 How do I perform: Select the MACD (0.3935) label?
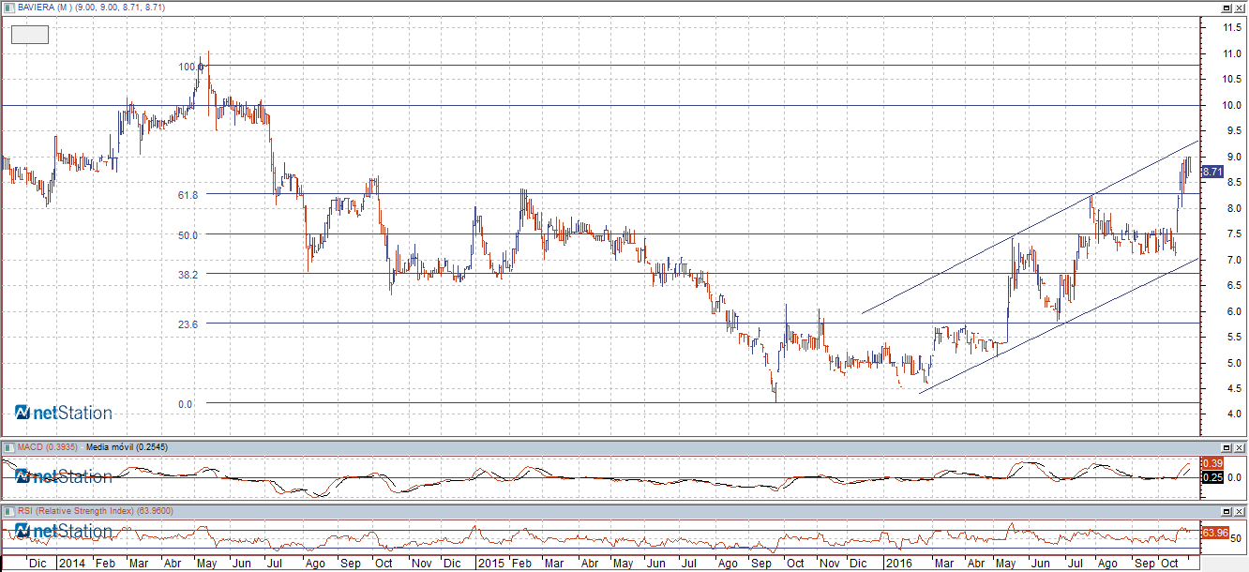47,447
